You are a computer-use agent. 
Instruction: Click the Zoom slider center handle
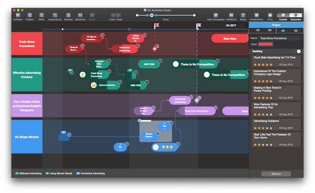pos(152,15)
